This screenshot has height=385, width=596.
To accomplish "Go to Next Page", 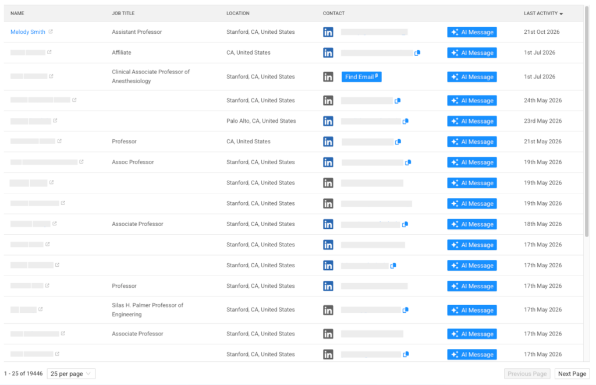I will (x=572, y=373).
